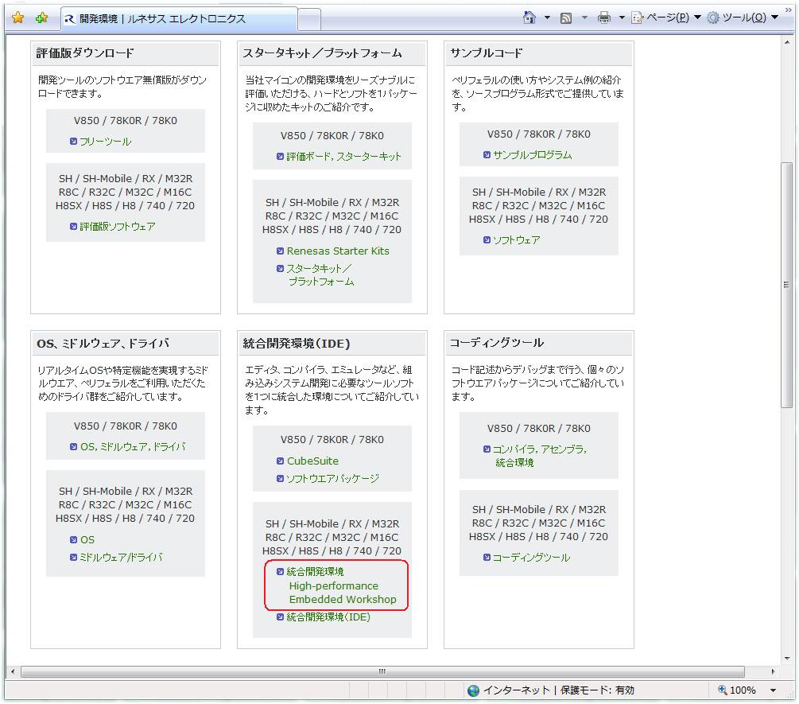
Task: Open the zoom level dropdown arrow
Action: pos(773,690)
